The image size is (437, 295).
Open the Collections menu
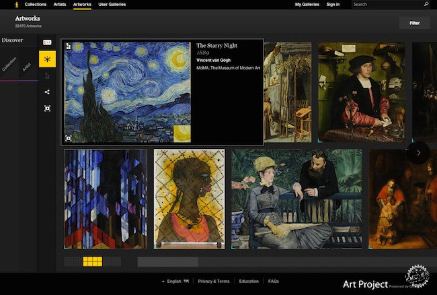click(x=36, y=5)
